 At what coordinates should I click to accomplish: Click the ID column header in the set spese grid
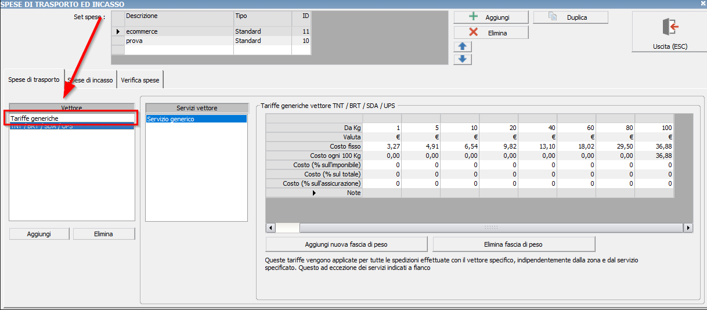[x=301, y=16]
